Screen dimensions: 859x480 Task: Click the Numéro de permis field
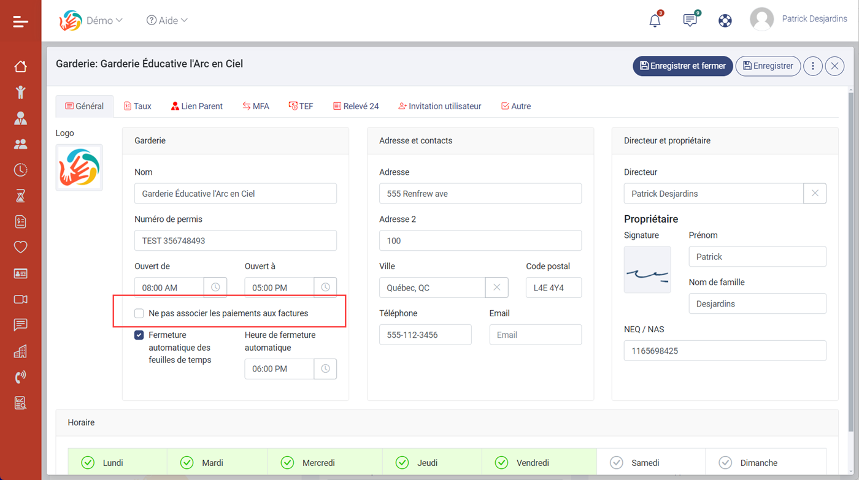pyautogui.click(x=235, y=241)
